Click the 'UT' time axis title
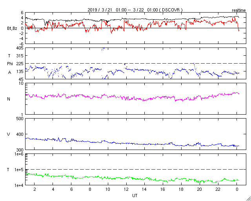 (135, 196)
